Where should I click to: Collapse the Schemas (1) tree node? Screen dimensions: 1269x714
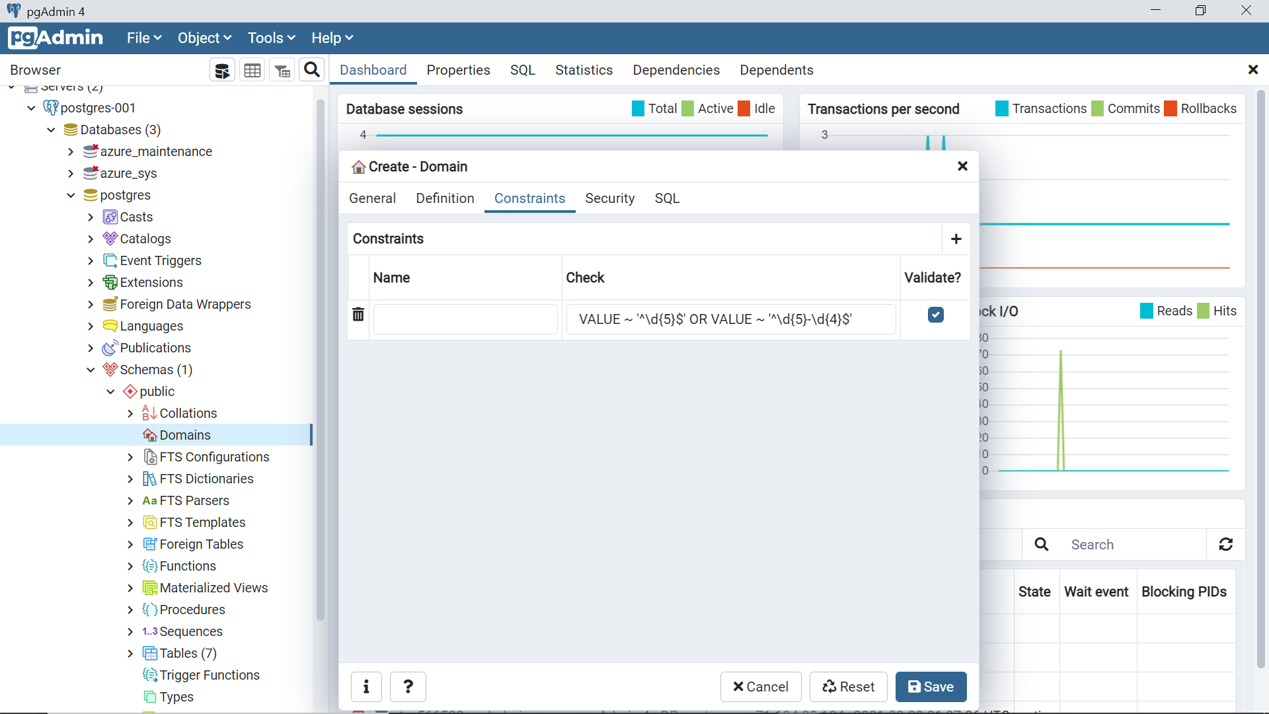point(91,370)
